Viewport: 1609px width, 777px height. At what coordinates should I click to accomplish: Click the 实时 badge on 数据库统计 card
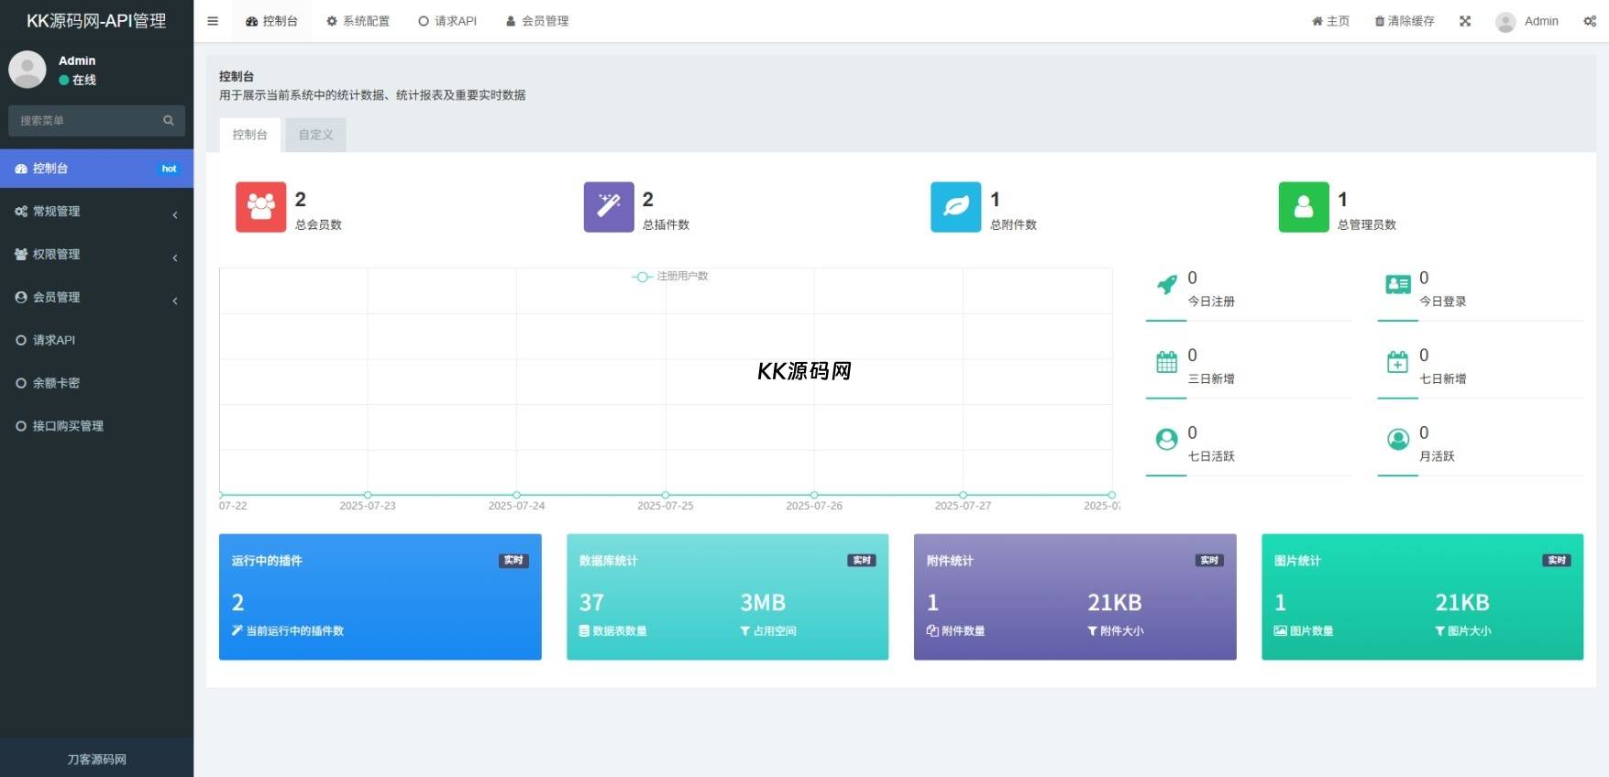[862, 560]
